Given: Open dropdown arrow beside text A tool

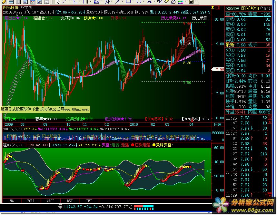Looking at the screenshot, I should (154, 2).
